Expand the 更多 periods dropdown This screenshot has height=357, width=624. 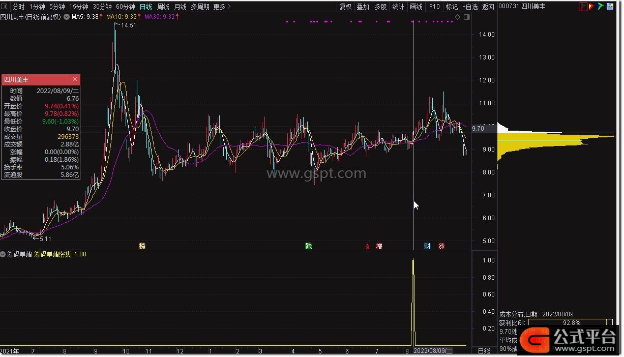222,7
